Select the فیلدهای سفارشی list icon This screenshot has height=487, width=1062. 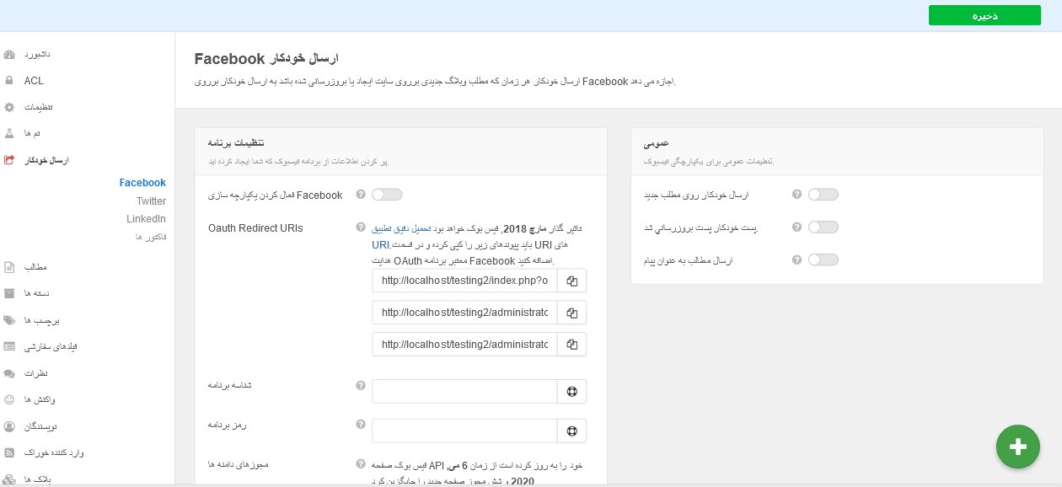[x=9, y=346]
